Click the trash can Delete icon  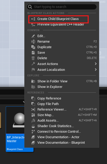point(33,58)
